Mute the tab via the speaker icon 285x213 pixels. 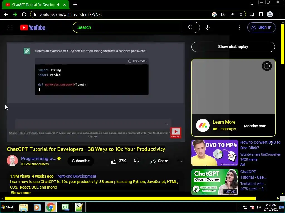click(58, 5)
